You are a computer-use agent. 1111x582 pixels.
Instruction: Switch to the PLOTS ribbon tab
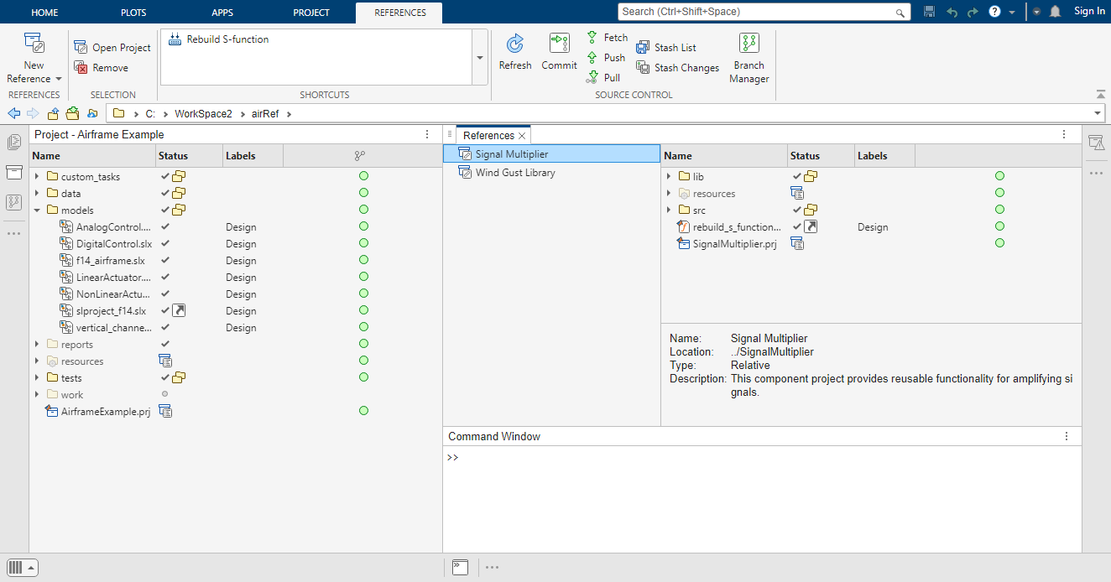133,12
